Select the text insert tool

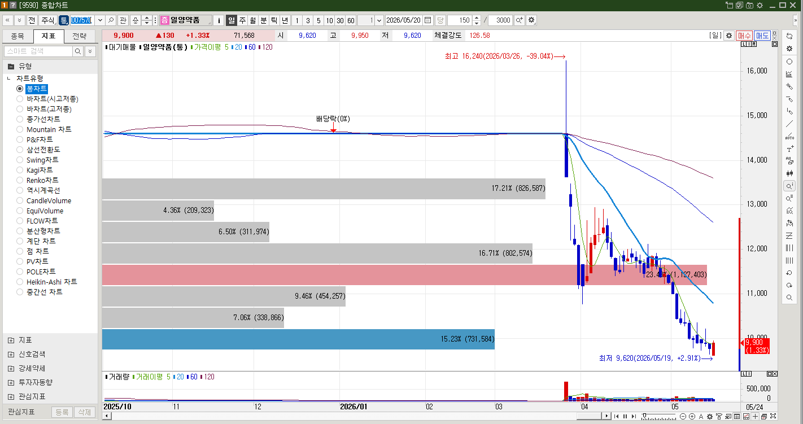(x=789, y=149)
